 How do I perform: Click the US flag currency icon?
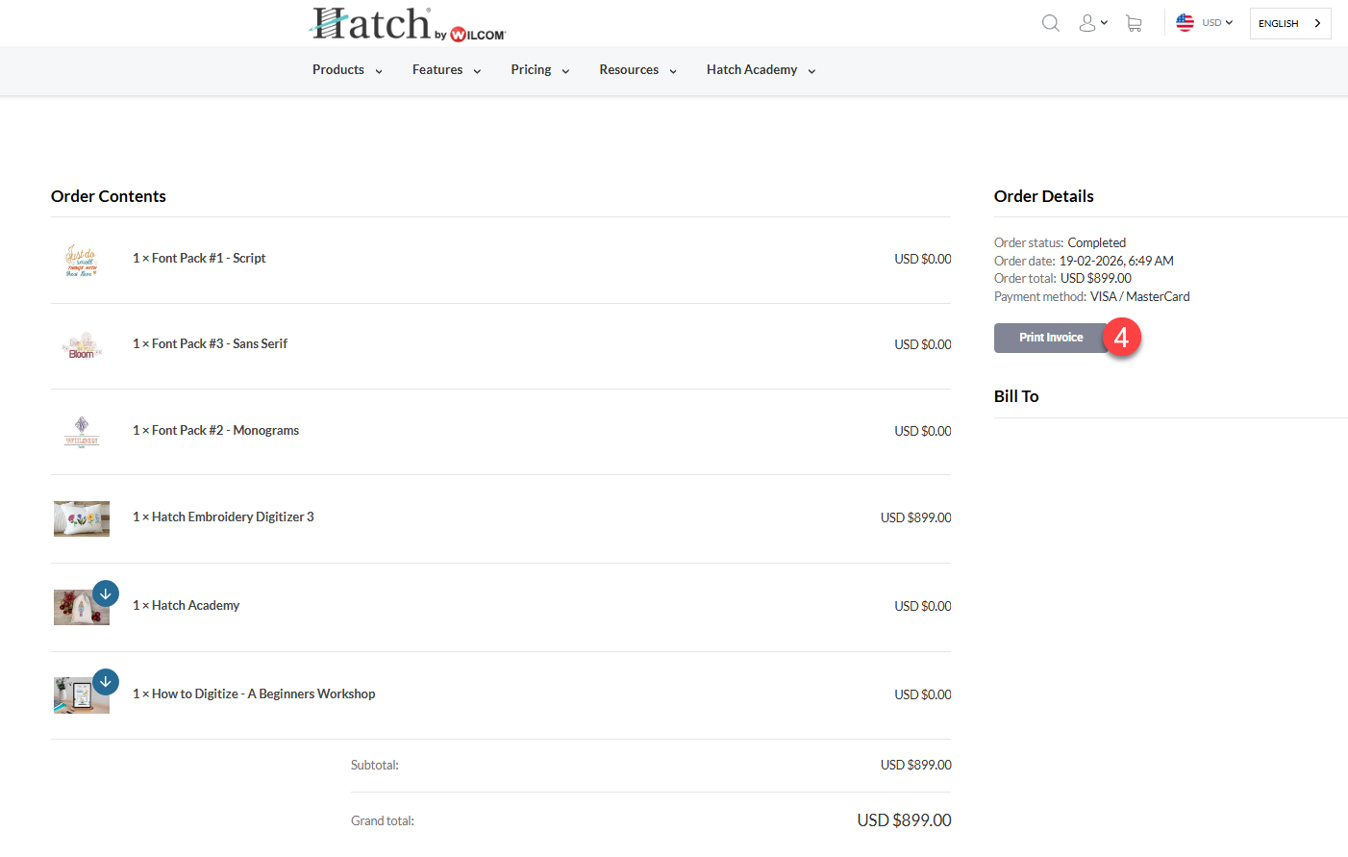click(x=1185, y=22)
